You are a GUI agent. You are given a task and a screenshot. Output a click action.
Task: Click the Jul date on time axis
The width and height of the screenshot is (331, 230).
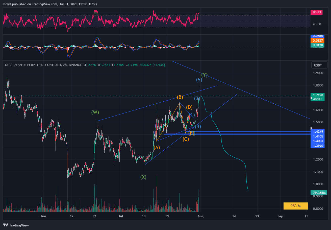pyautogui.click(x=121, y=216)
